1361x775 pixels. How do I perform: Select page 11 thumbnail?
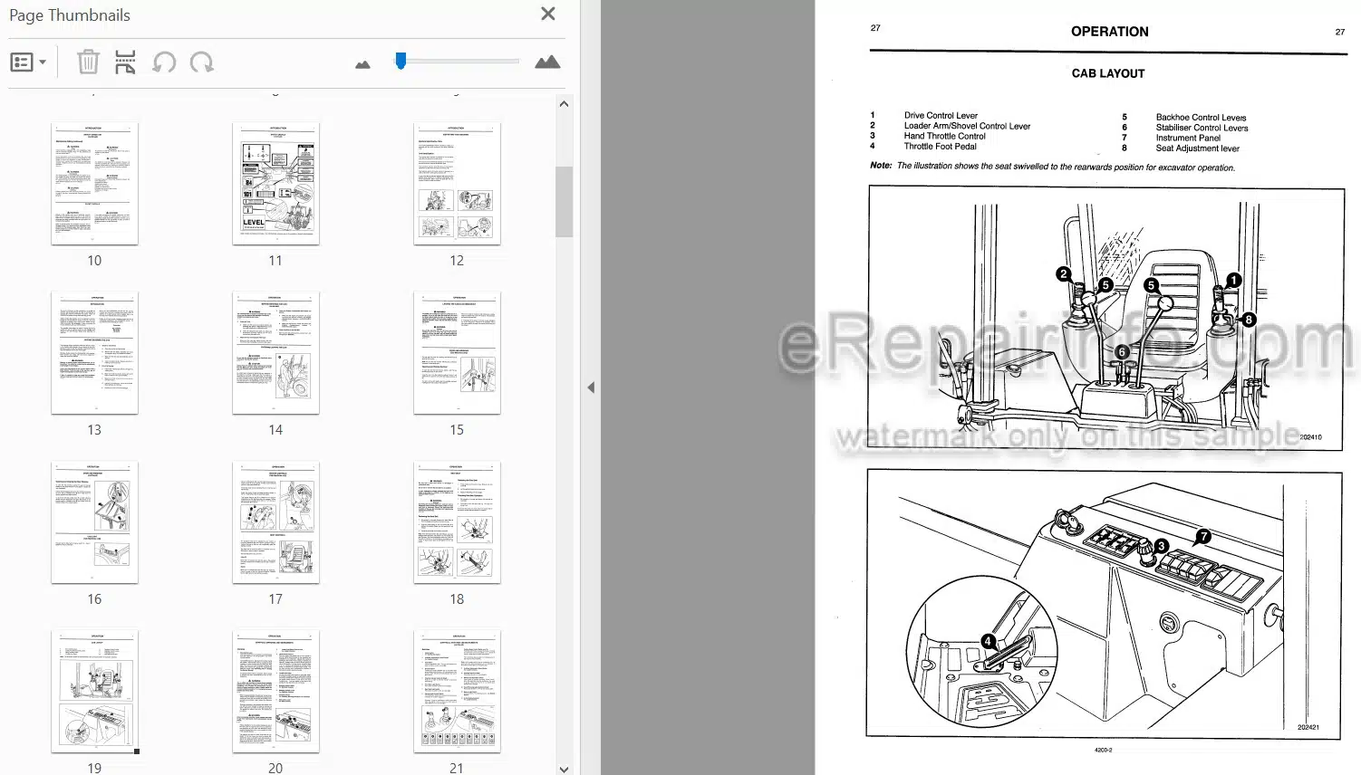tap(275, 184)
